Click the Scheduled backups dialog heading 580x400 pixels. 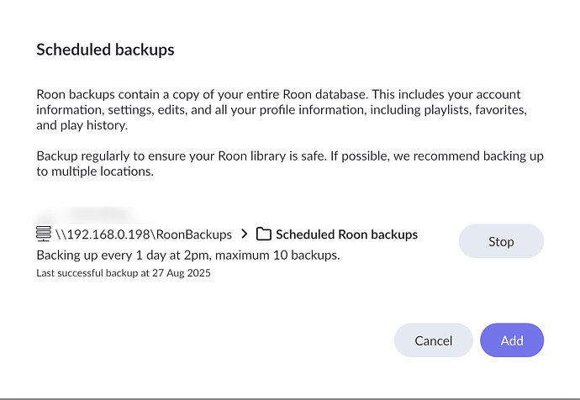[105, 50]
